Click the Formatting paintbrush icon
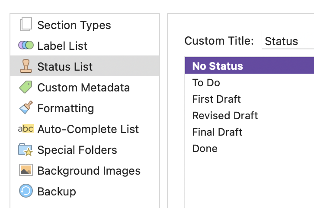Screen dimensions: 314x208 pyautogui.click(x=26, y=107)
